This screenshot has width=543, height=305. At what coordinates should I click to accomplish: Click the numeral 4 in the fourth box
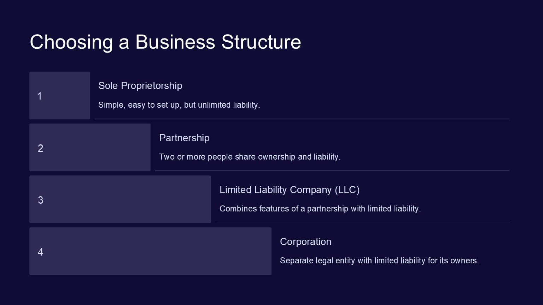(x=41, y=252)
